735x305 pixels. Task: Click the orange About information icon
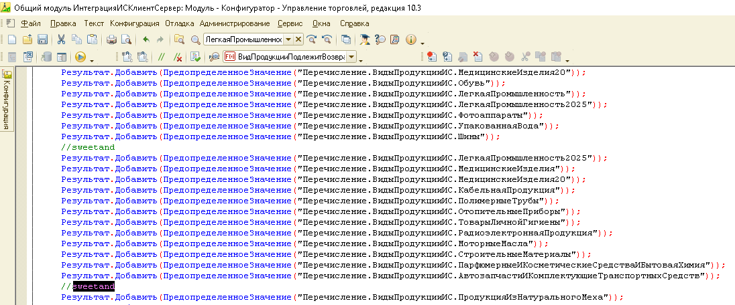(411, 39)
